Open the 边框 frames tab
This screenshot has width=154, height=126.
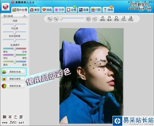pos(71,10)
